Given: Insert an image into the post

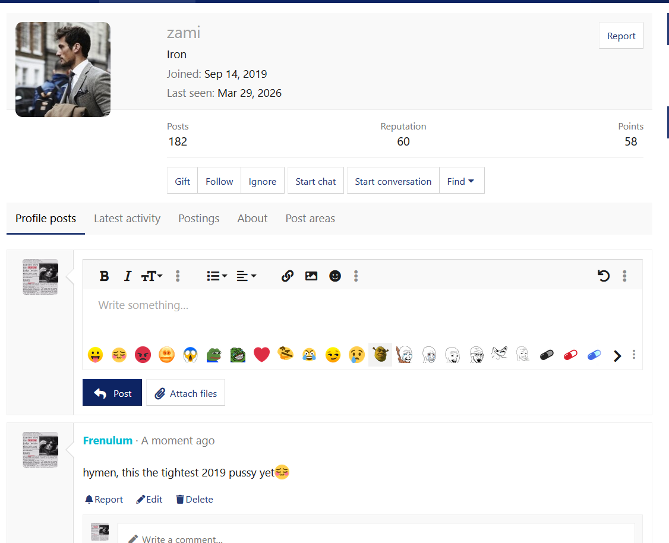Looking at the screenshot, I should [x=311, y=276].
